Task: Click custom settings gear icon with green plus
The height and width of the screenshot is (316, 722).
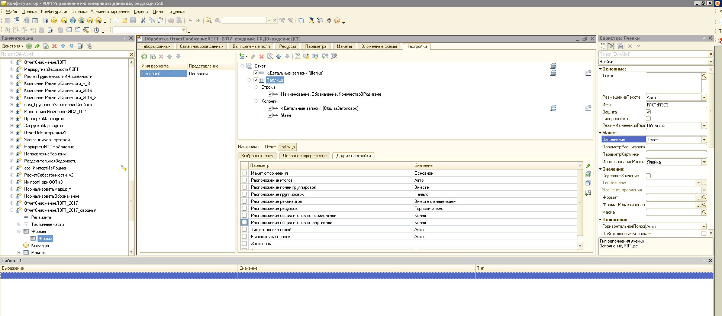Action: [325, 56]
